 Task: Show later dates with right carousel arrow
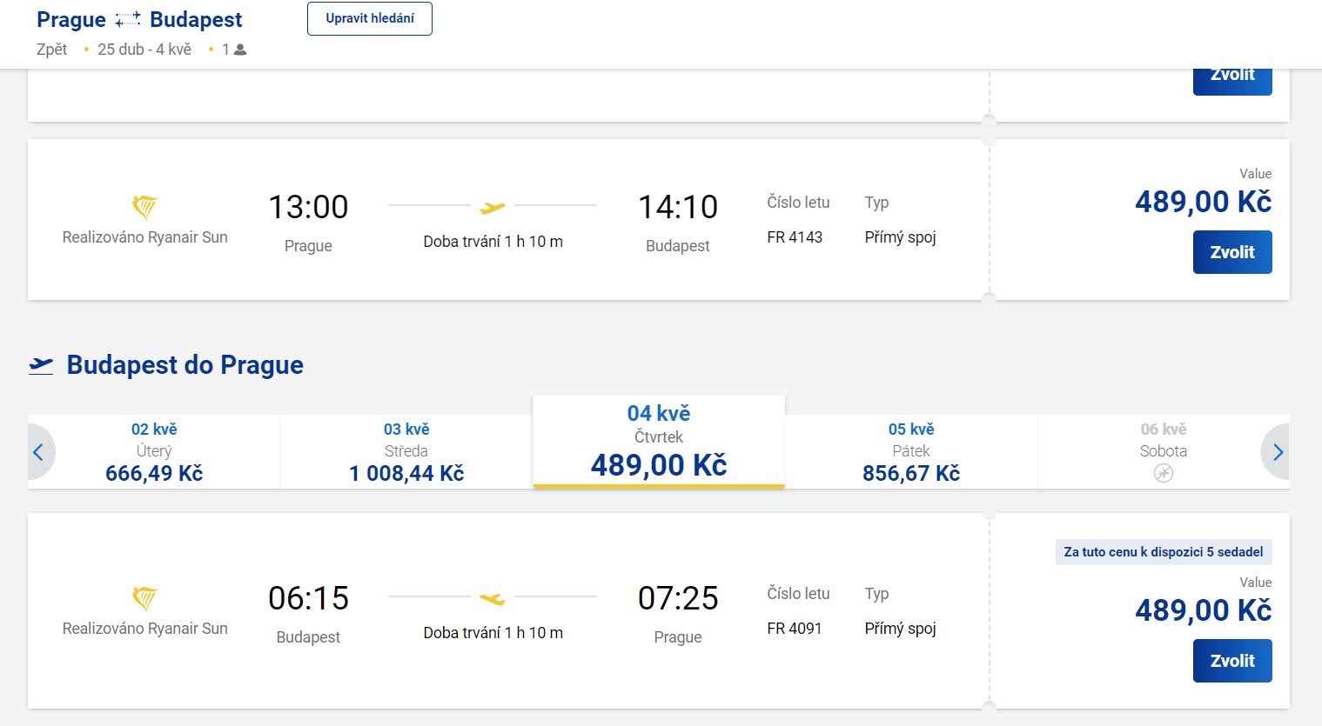[1277, 452]
